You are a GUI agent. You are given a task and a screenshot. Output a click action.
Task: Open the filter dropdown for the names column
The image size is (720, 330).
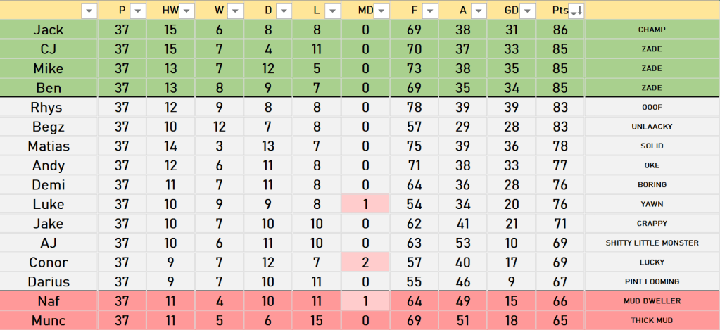click(89, 11)
